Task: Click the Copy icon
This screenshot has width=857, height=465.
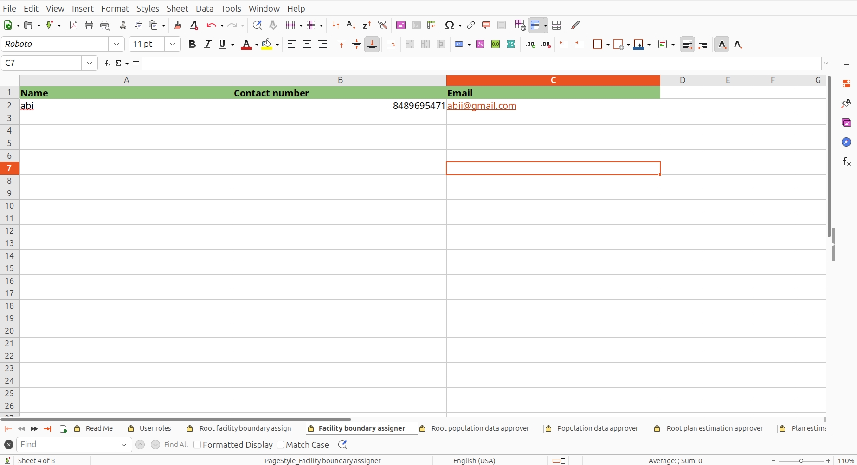Action: (x=138, y=25)
